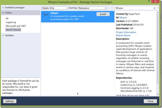Open the search box dropdown arrow
Viewport: 162px width, 108px height.
(x=157, y=8)
